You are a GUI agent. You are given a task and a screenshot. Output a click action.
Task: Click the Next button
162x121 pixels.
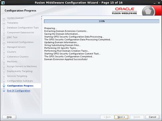pos(121,117)
